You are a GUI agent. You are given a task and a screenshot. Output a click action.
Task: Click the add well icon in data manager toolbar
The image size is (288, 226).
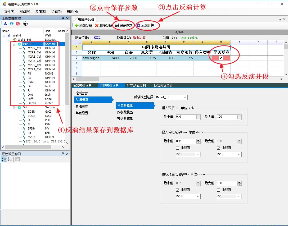coord(5,24)
